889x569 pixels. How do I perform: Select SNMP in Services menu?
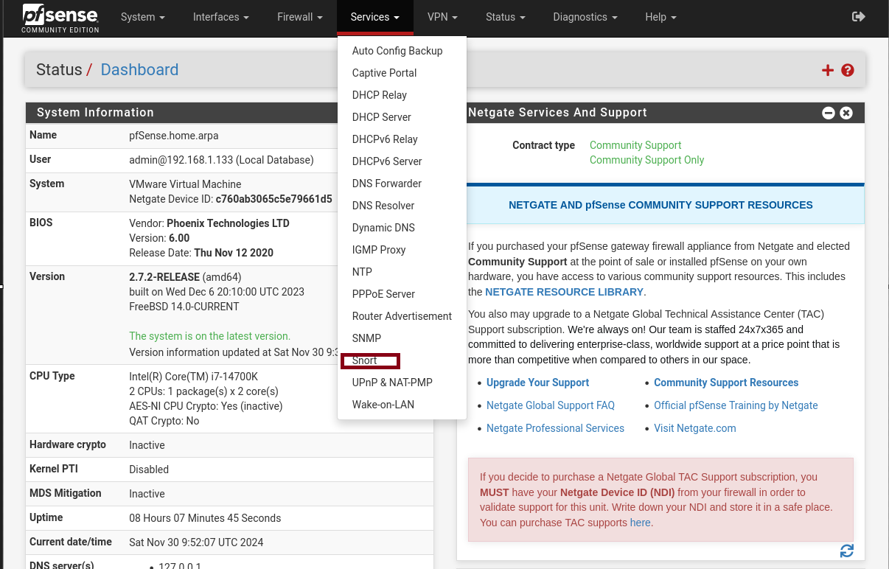pos(402,338)
